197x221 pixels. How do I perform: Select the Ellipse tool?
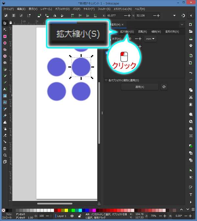tap(5, 43)
